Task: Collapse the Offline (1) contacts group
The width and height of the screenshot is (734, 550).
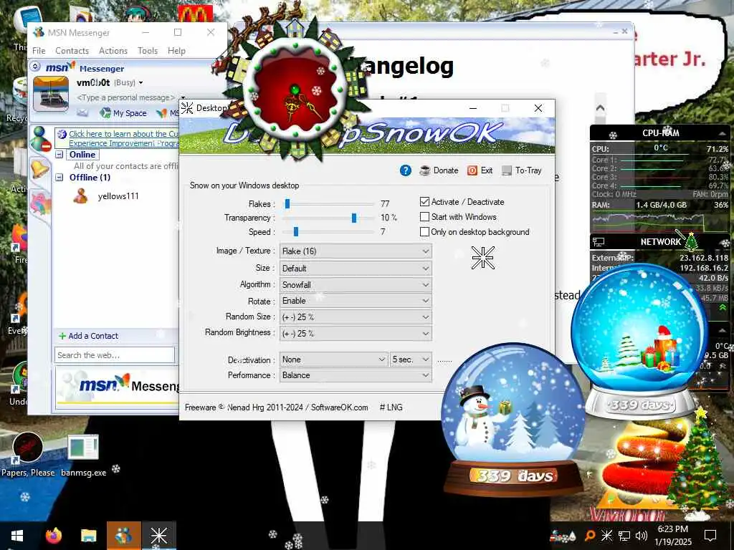Action: tap(59, 178)
